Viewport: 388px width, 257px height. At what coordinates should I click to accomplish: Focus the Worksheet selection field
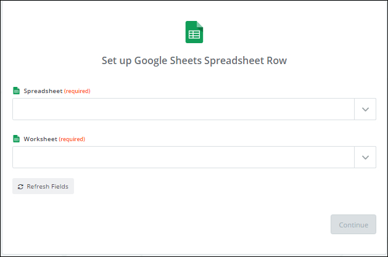(x=183, y=157)
